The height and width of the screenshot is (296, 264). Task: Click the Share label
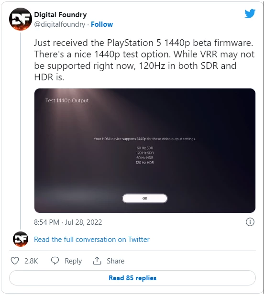tap(116, 261)
